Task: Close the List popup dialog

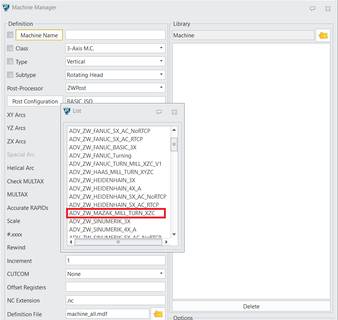Action: (x=174, y=112)
